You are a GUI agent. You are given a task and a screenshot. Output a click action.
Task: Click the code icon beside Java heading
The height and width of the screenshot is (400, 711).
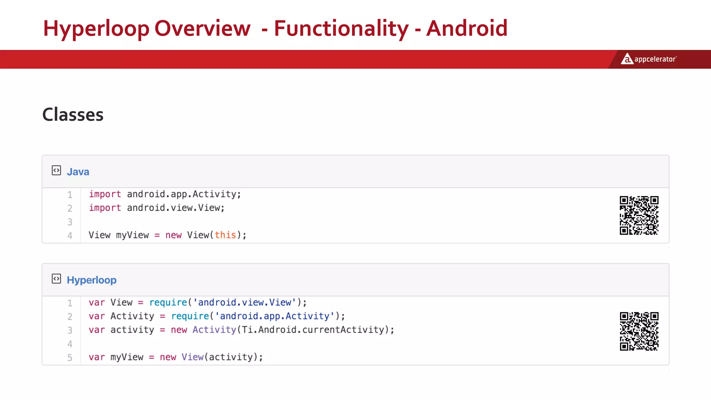pos(56,170)
